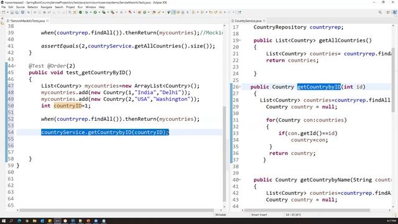
Task: Open Microsoft Edge from the taskbar
Action: pyautogui.click(x=19, y=221)
